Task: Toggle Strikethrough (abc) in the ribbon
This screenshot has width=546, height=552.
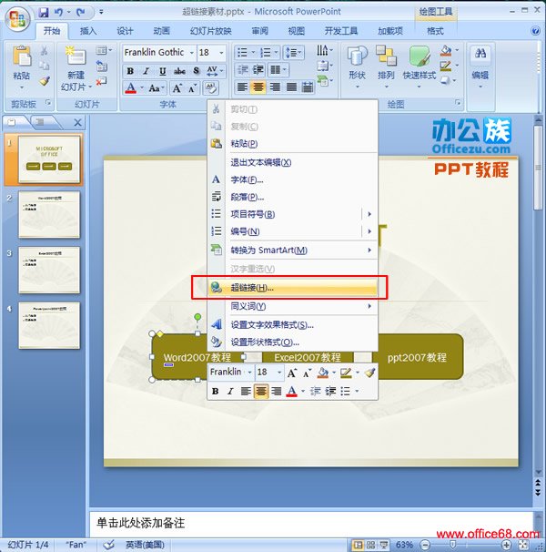Action: (x=179, y=71)
